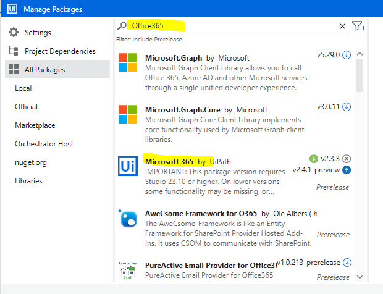Select the nuget.org feed

click(31, 162)
